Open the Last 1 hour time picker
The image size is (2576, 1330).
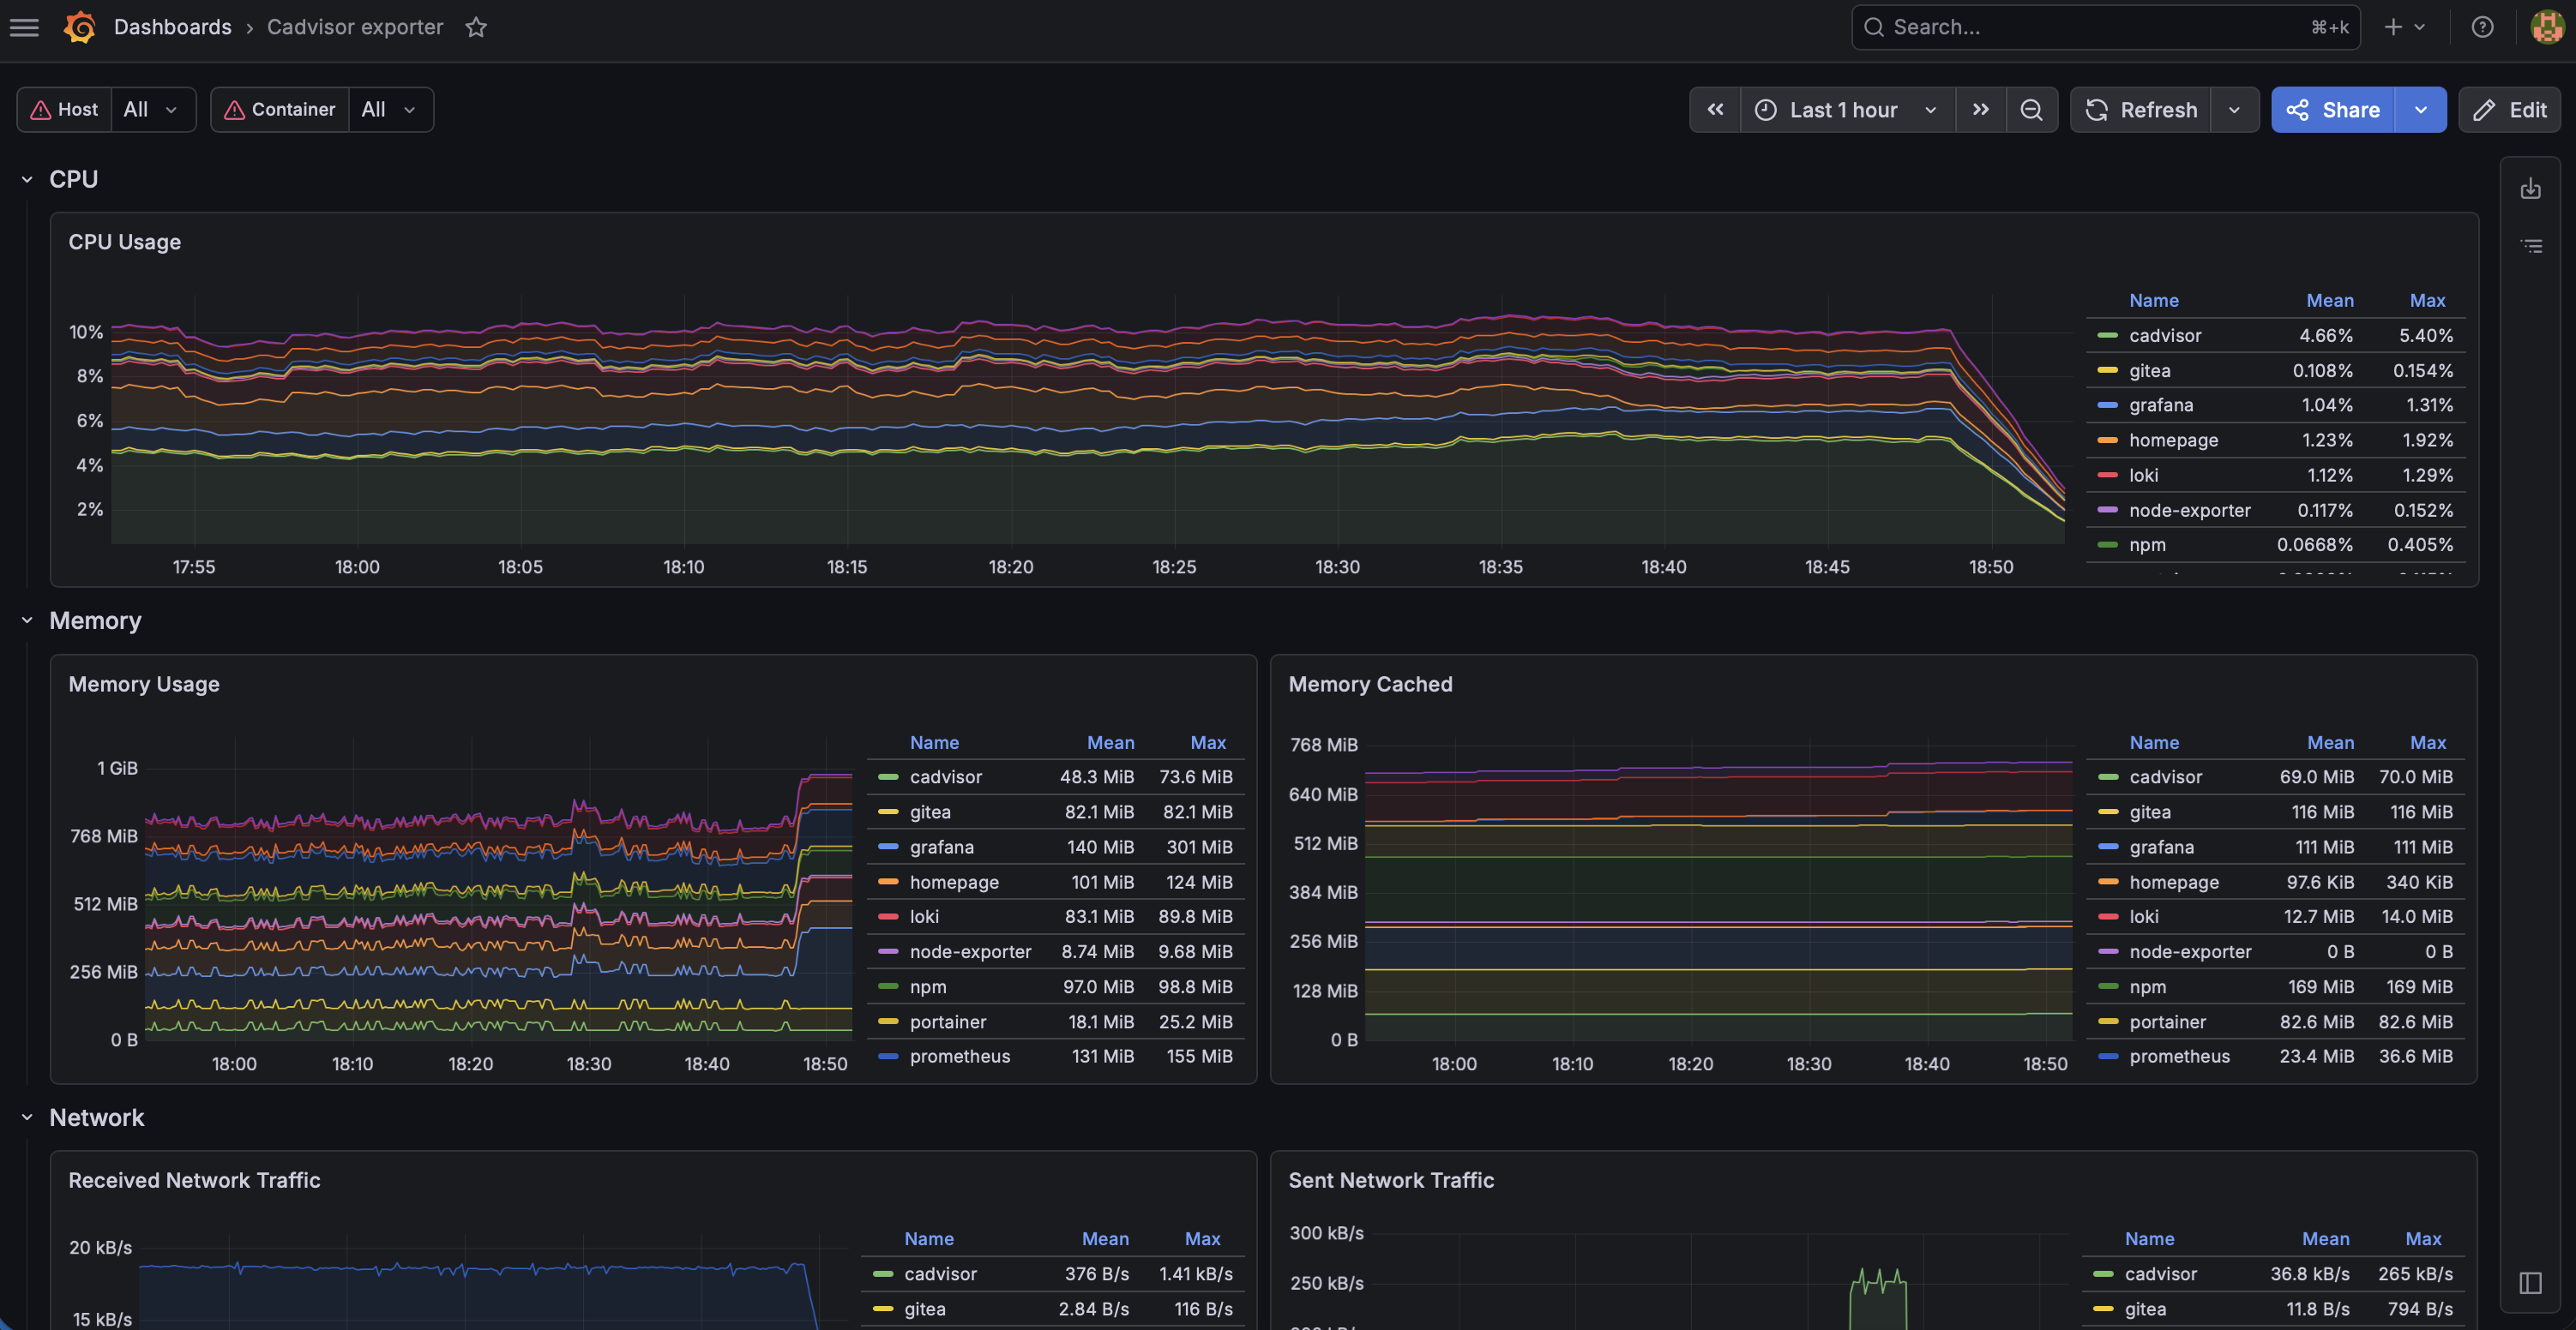[1847, 110]
